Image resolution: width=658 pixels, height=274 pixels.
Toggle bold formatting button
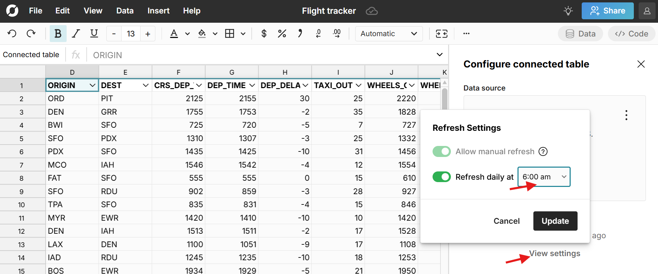coord(58,34)
